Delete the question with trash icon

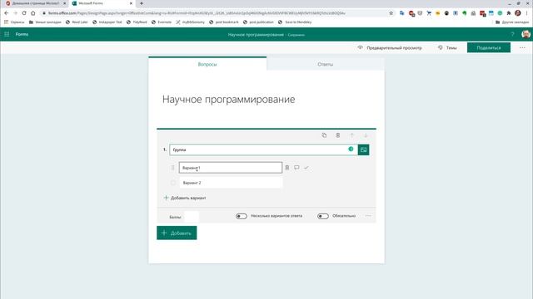338,135
